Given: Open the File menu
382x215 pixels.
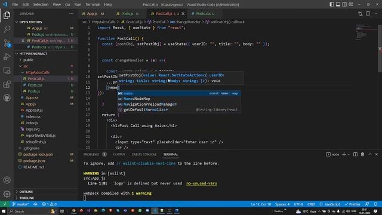Looking at the screenshot, I should point(15,4).
